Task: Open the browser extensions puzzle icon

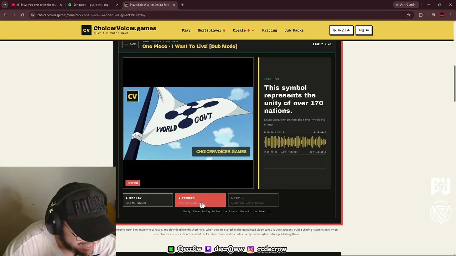Action: click(421, 15)
